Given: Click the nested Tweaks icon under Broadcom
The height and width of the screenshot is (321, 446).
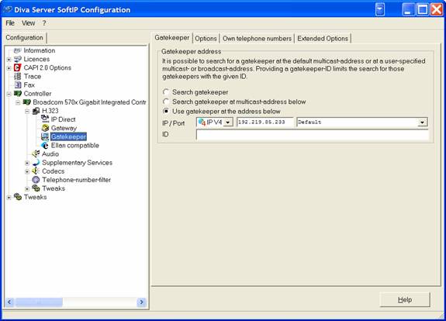Looking at the screenshot, I should 36,188.
